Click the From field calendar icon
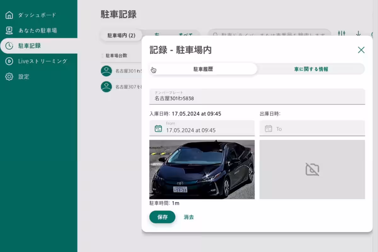The width and height of the screenshot is (378, 252). click(x=157, y=128)
